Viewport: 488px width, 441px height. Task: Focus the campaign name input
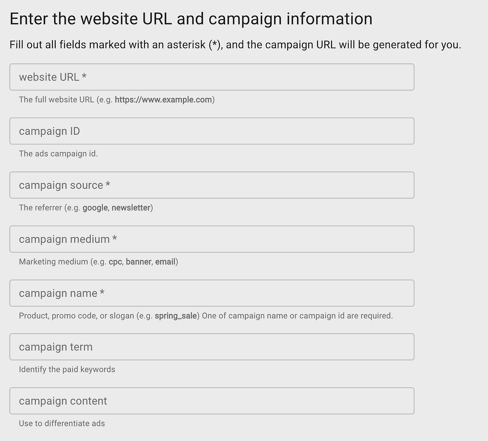coord(212,293)
